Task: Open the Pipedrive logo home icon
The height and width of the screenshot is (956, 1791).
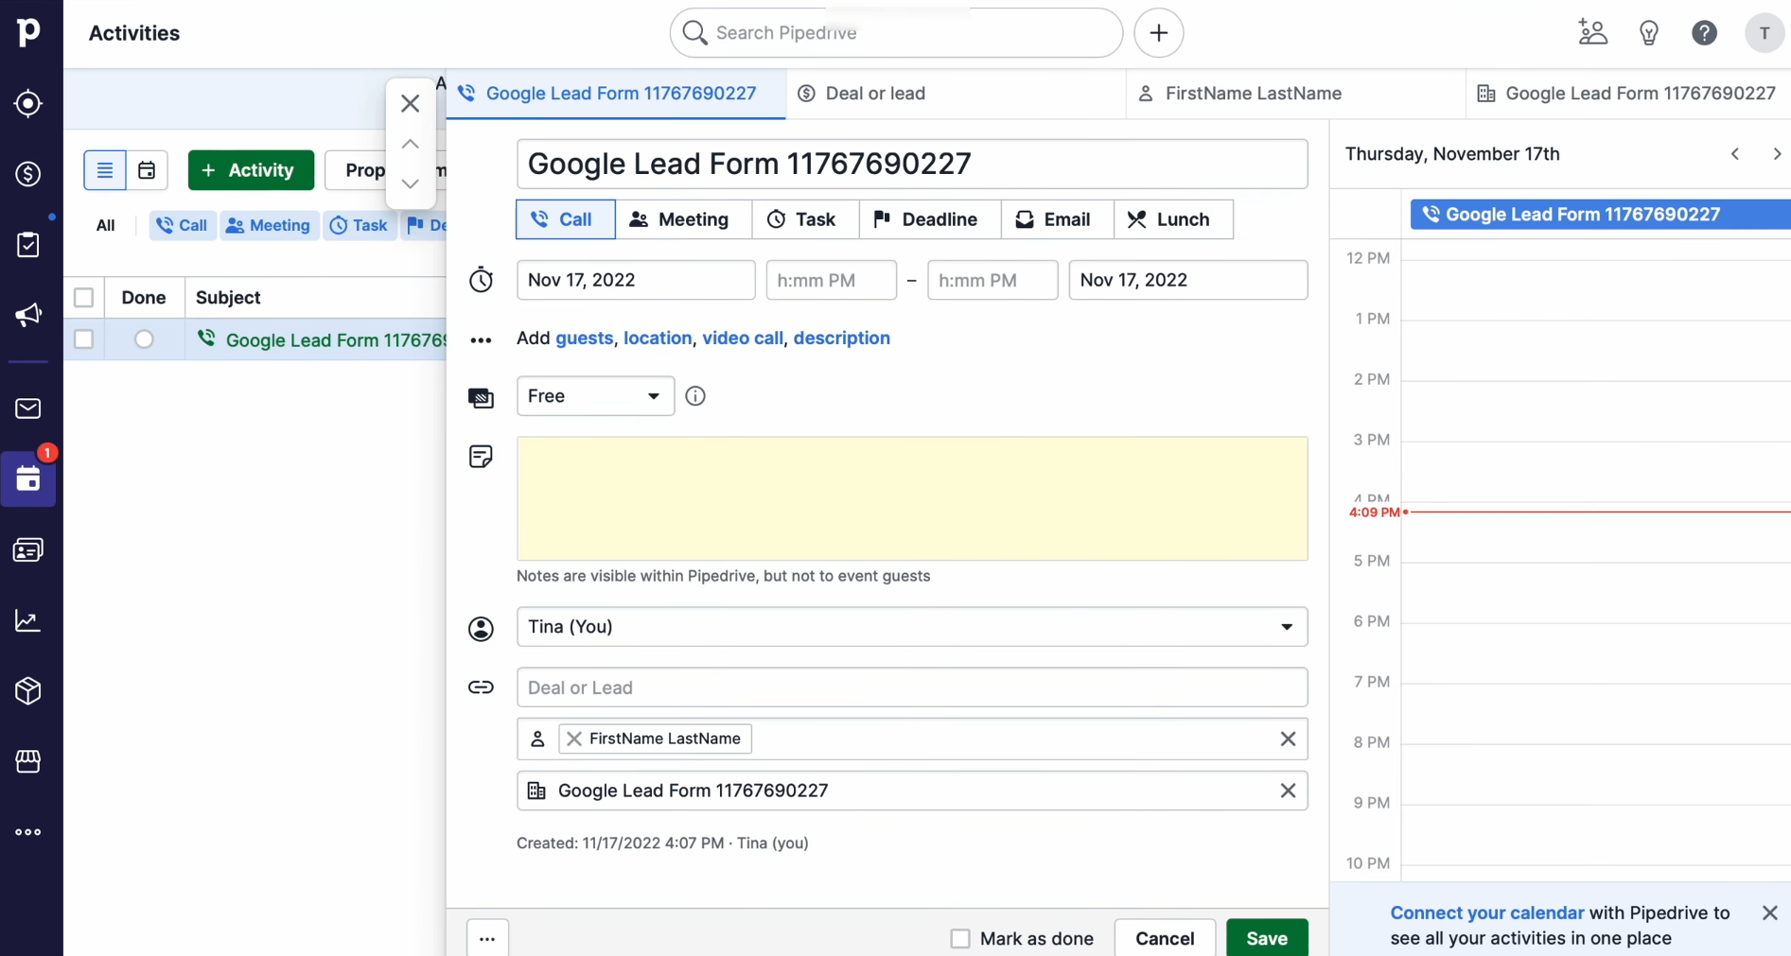Action: click(28, 32)
